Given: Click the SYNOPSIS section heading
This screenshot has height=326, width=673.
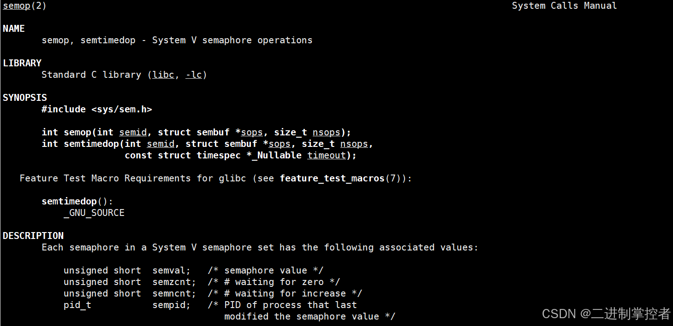Looking at the screenshot, I should (x=25, y=98).
